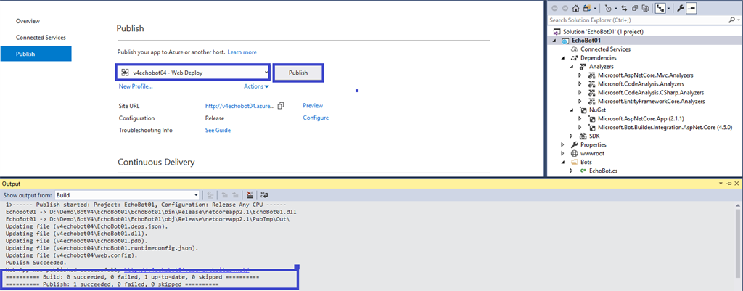This screenshot has width=743, height=291.
Task: Expand Microsoft.AspNetCore.Mvc.Analyzers node
Action: (x=580, y=75)
